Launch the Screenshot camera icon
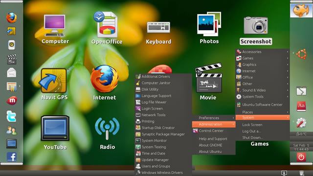This screenshot has height=176, width=313. [x=256, y=25]
